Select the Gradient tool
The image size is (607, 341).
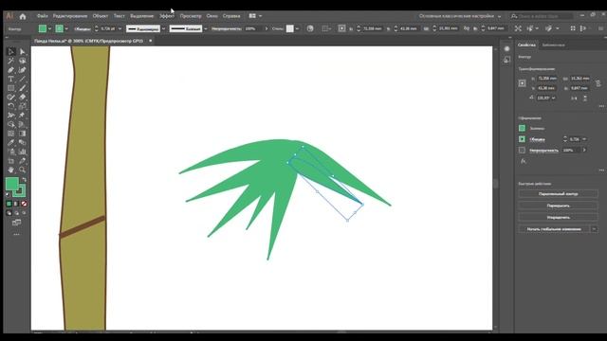23,134
